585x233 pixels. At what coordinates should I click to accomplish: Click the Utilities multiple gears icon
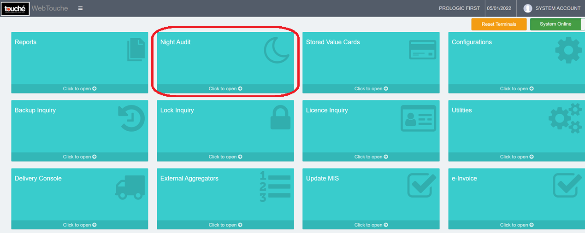click(x=565, y=118)
